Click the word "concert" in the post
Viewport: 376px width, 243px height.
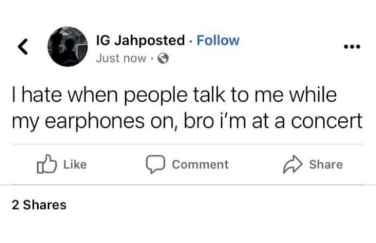pyautogui.click(x=327, y=121)
